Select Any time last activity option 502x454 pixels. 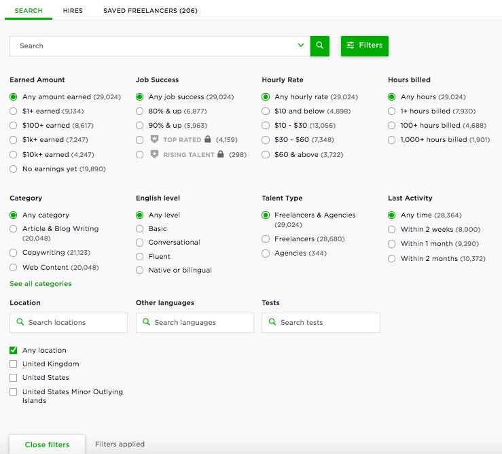pos(391,215)
